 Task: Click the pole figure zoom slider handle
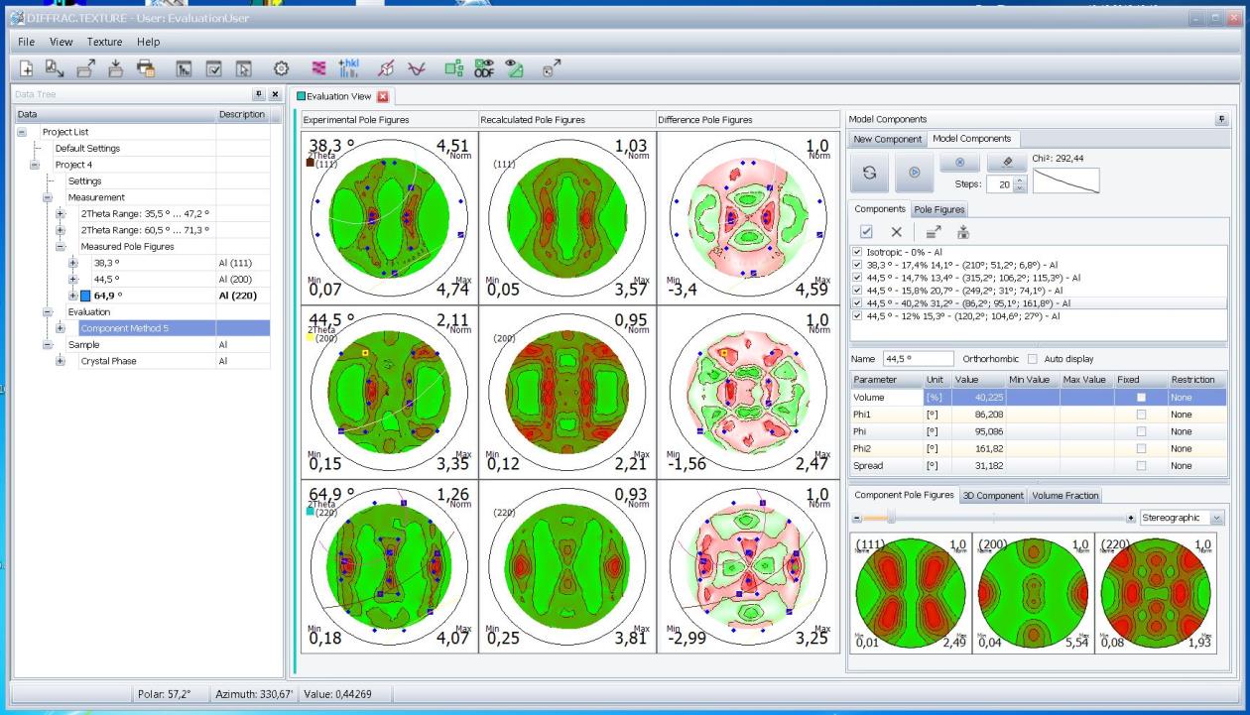[x=891, y=518]
